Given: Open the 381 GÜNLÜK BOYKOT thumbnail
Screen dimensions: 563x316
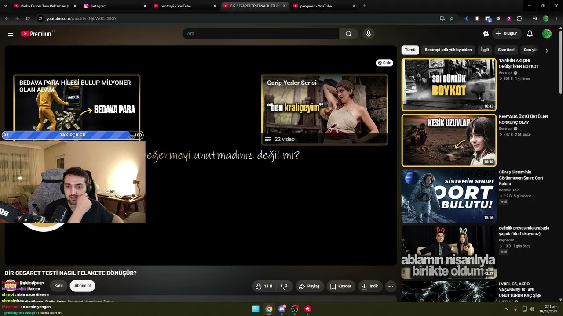Looking at the screenshot, I should point(449,85).
